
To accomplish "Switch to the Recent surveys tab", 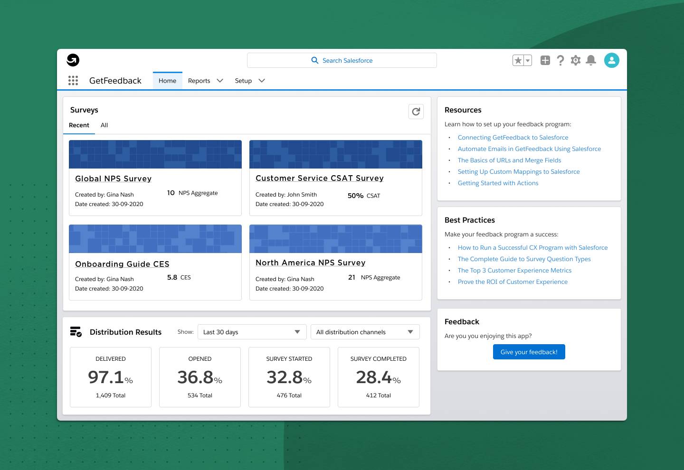I will [79, 125].
